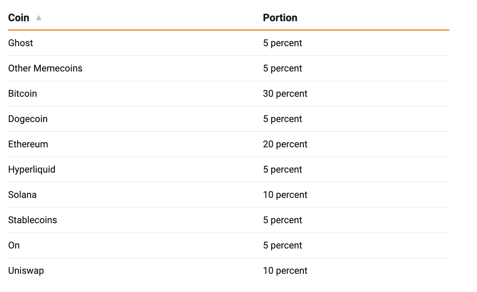Select the Ethereum cell

tap(28, 144)
